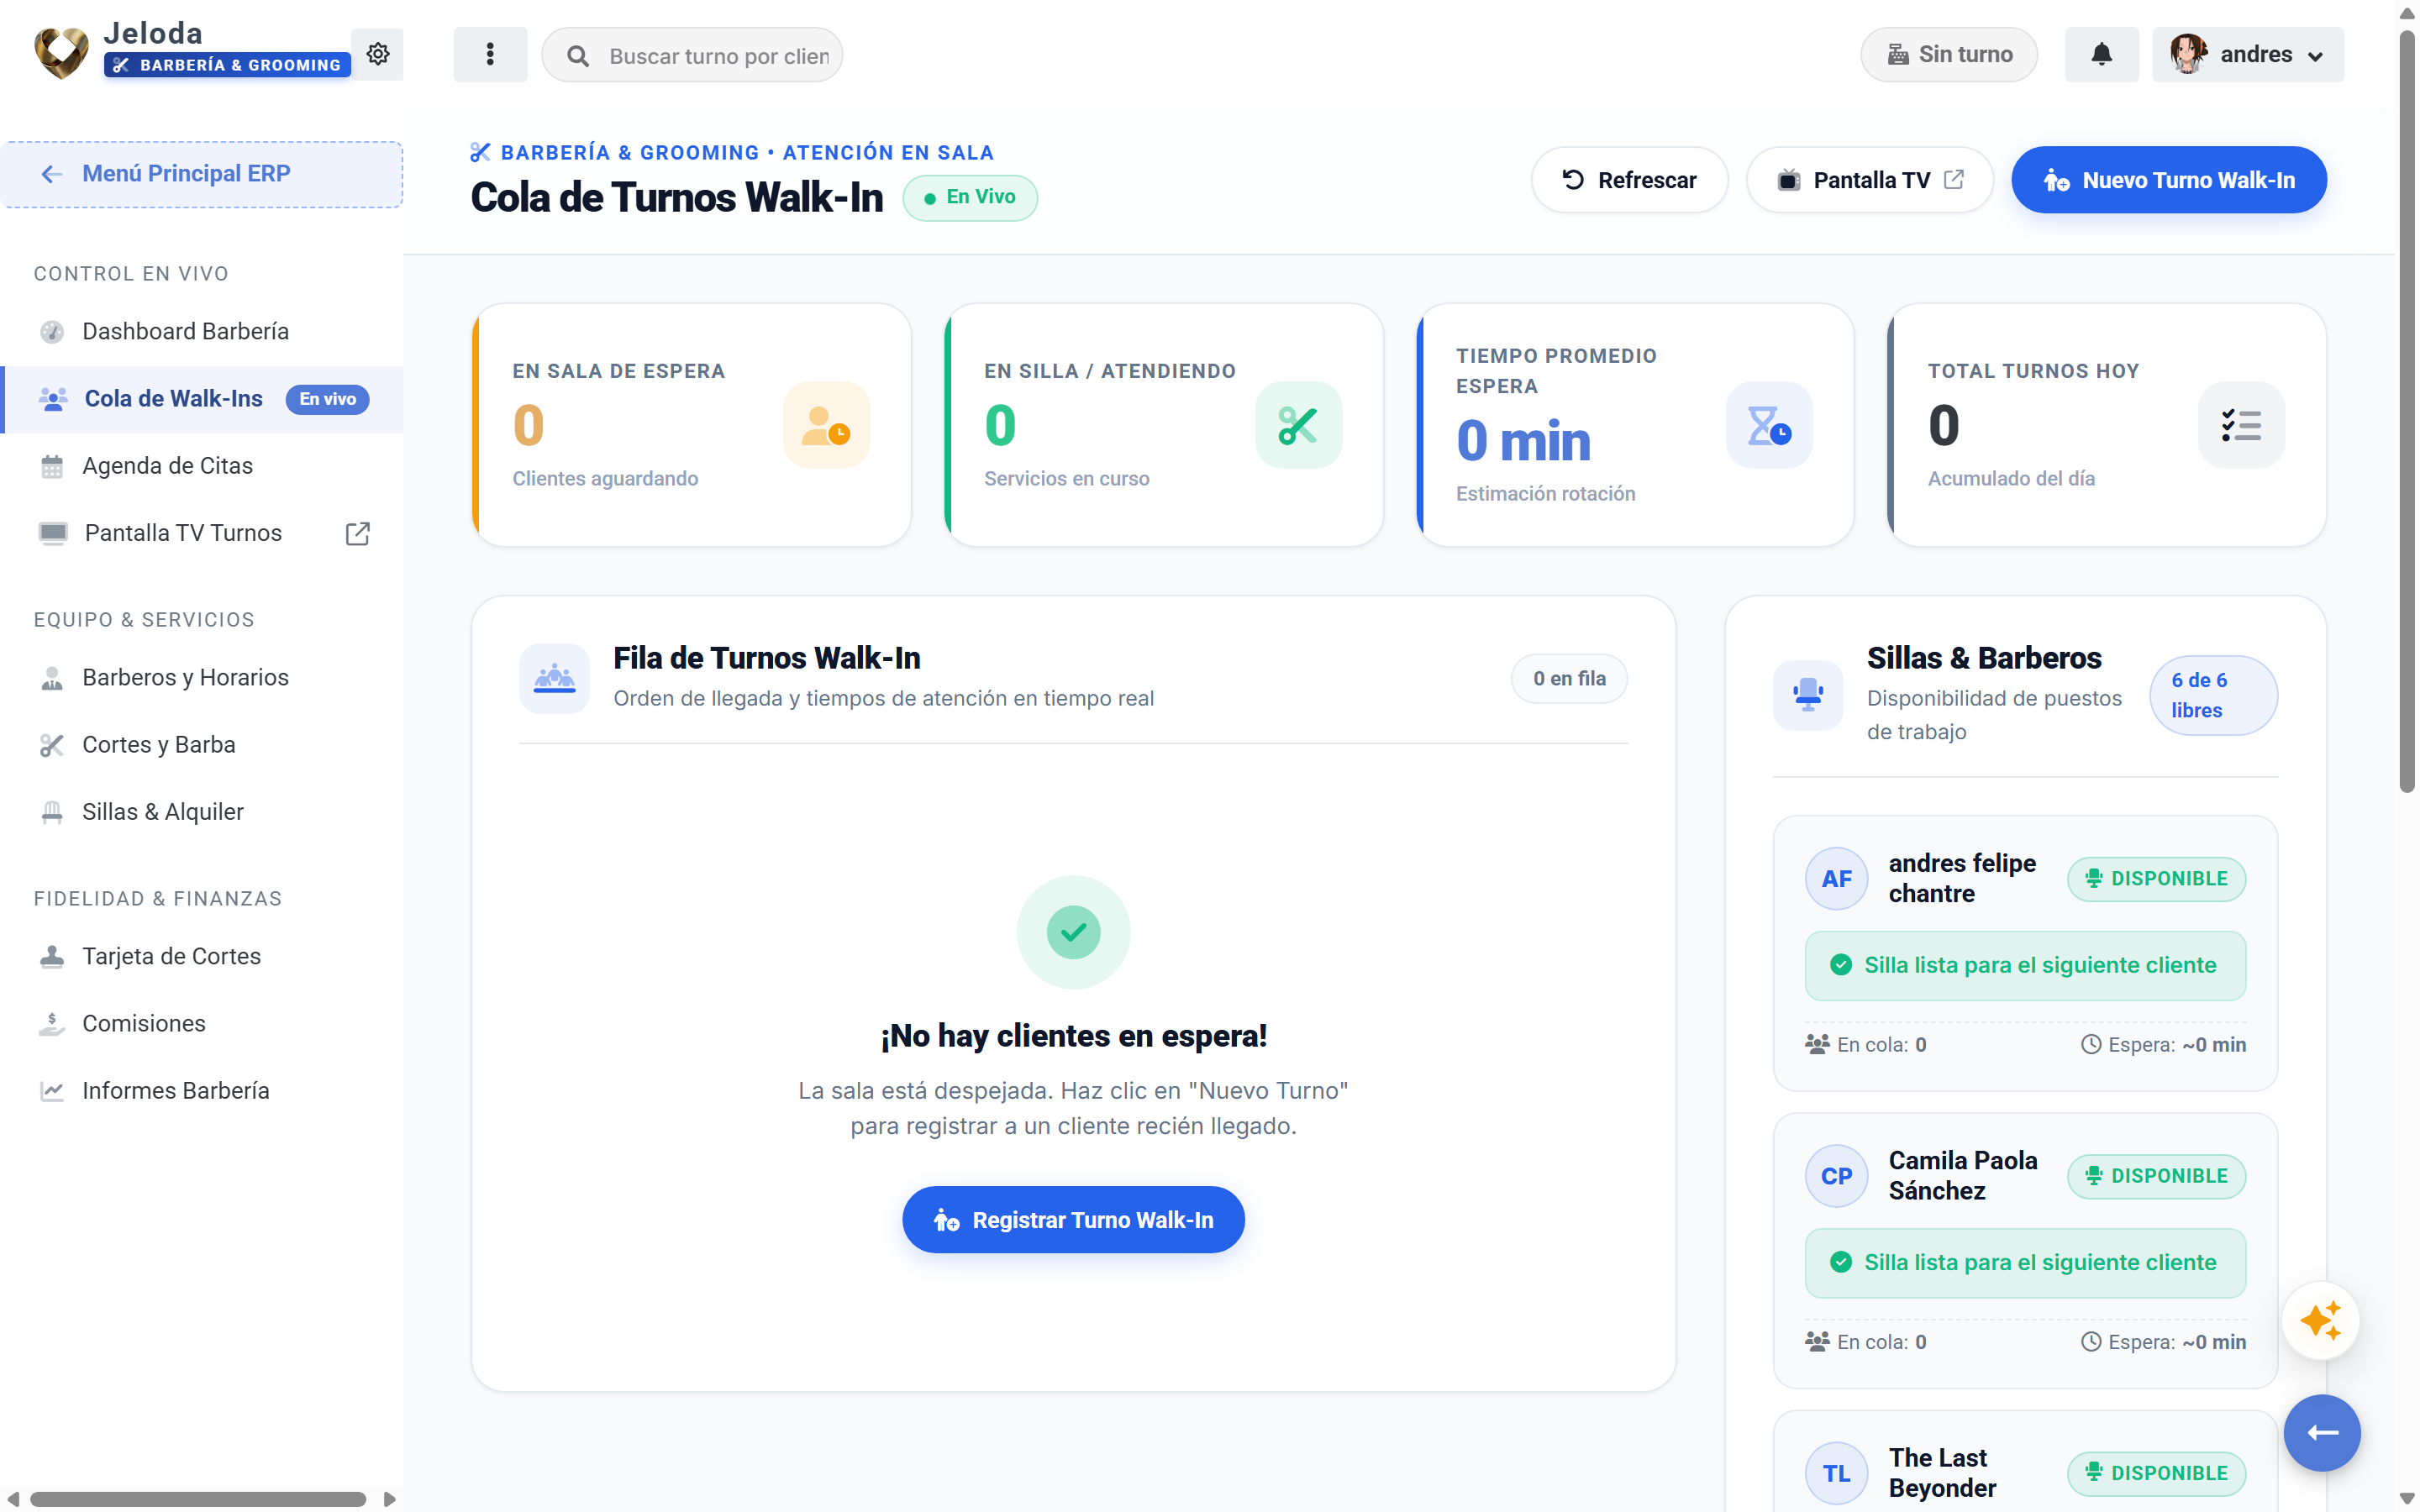Click the checklist icon in Total Turnos Hoy card
Image resolution: width=2420 pixels, height=1512 pixels.
2241,425
